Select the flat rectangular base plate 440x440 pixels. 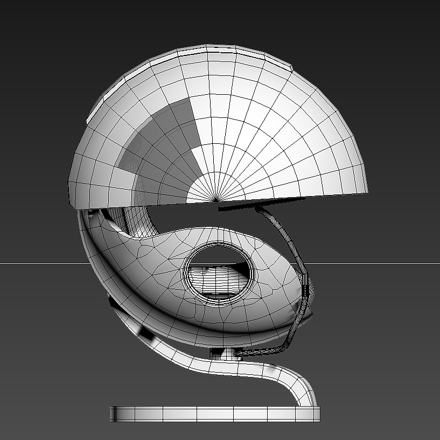[215, 414]
